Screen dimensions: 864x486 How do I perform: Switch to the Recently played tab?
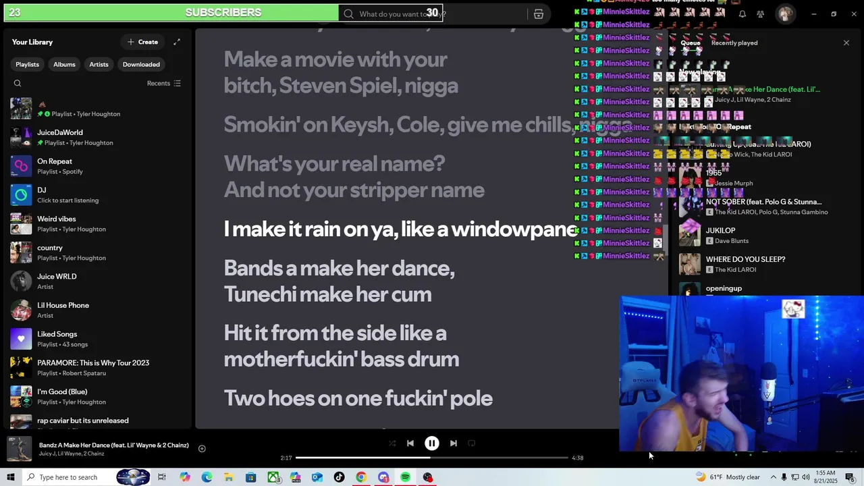[x=734, y=43]
